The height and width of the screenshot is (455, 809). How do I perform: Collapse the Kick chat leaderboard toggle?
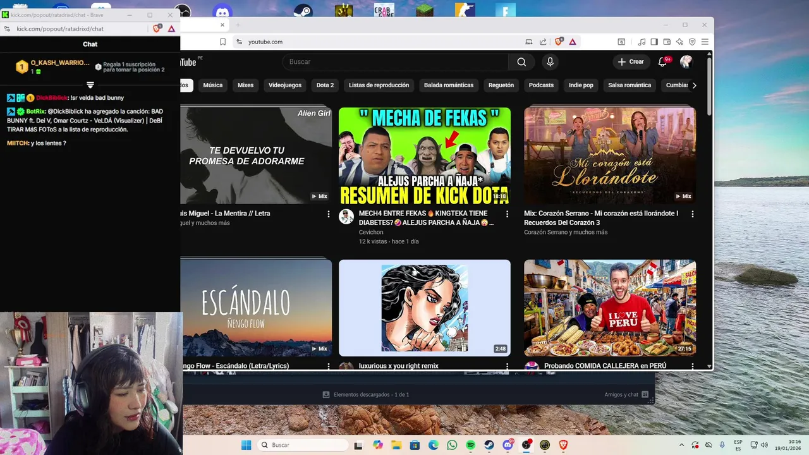click(x=90, y=85)
